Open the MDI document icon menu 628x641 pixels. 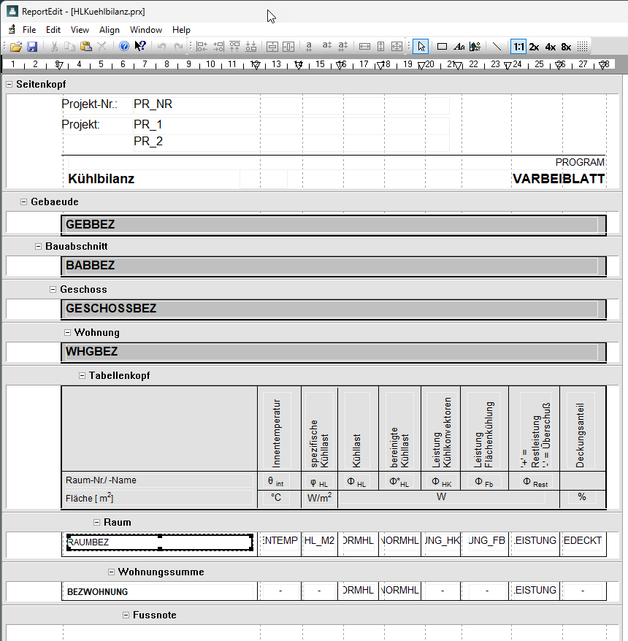point(12,29)
